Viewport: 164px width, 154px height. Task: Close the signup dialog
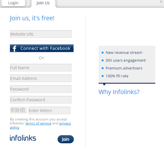(161, 2)
